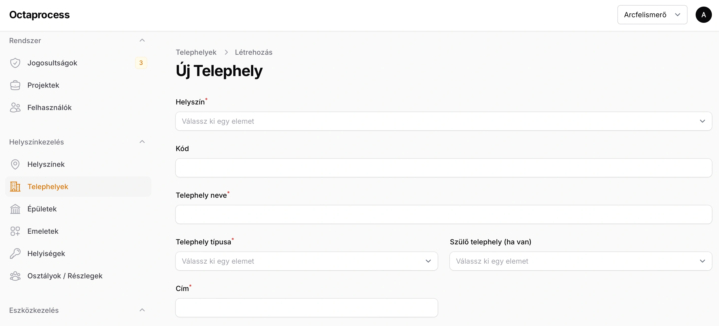Open the user avatar menu
719x326 pixels.
tap(703, 15)
